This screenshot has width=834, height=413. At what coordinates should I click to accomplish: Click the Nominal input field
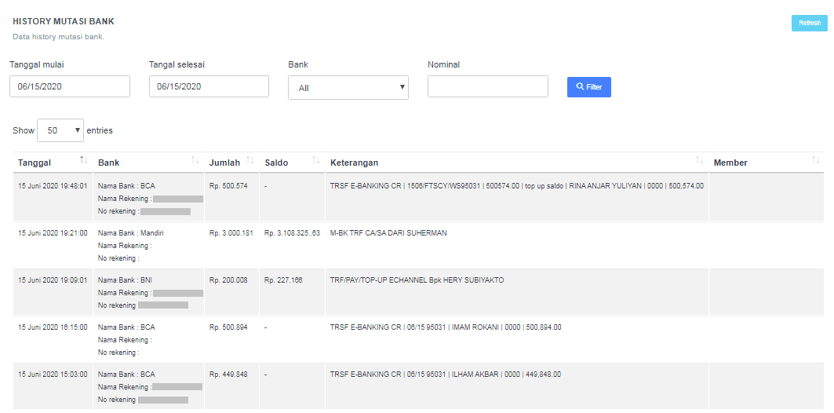click(x=487, y=86)
